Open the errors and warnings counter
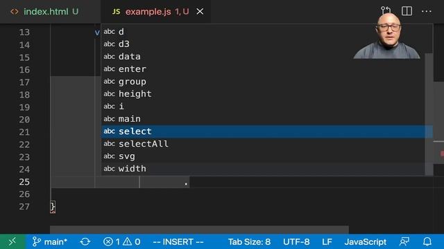444x249 pixels. click(122, 241)
